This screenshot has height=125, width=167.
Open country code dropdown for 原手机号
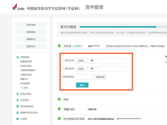click(x=86, y=61)
